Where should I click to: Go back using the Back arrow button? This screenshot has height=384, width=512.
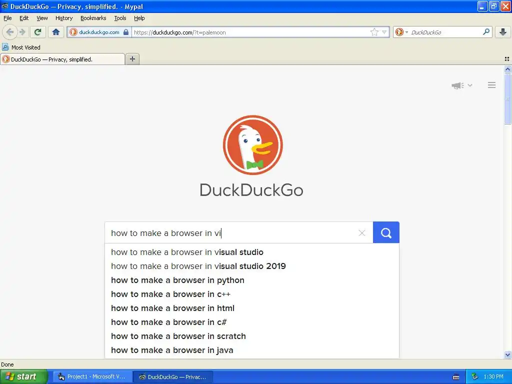click(9, 32)
